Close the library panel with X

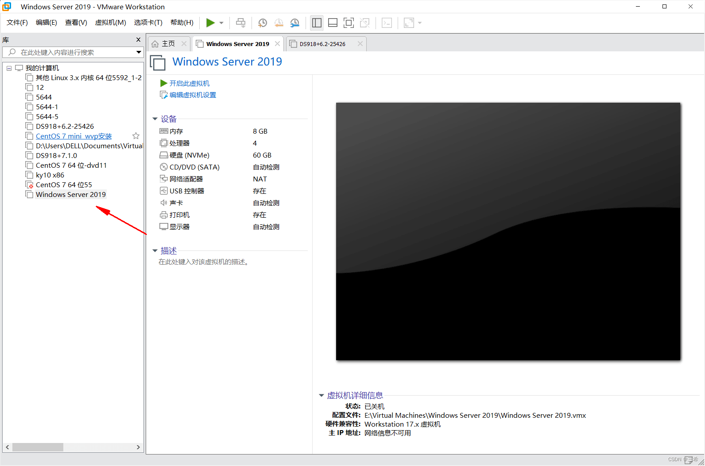[x=138, y=40]
